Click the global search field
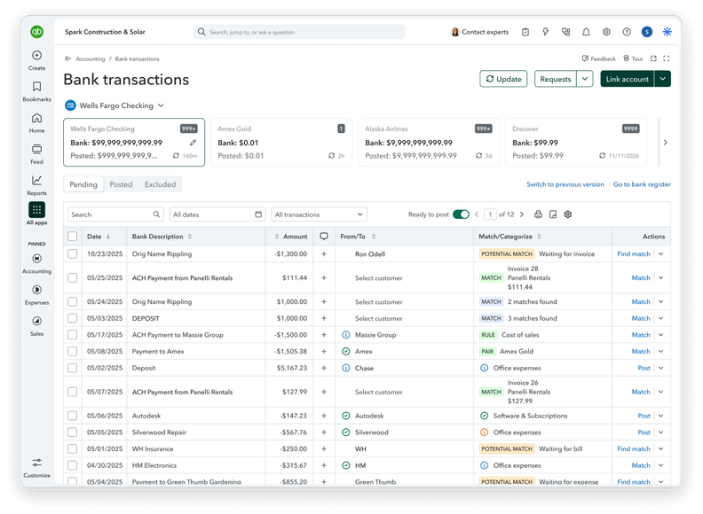Viewport: 703px width, 514px height. [x=299, y=32]
